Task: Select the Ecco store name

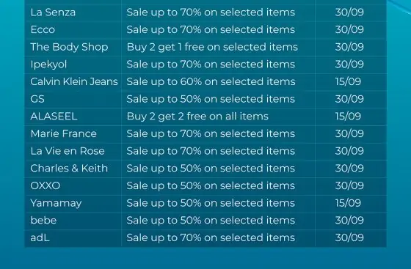Action: click(43, 29)
